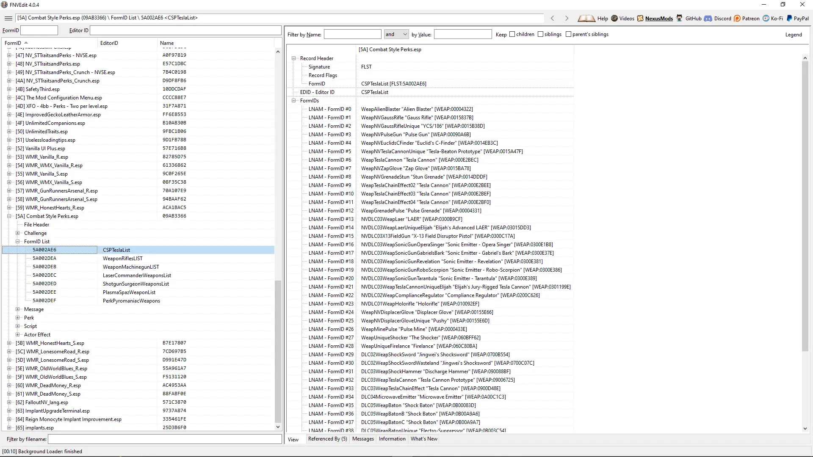Focus the Filter by Name field
This screenshot has width=813, height=457.
(x=352, y=34)
